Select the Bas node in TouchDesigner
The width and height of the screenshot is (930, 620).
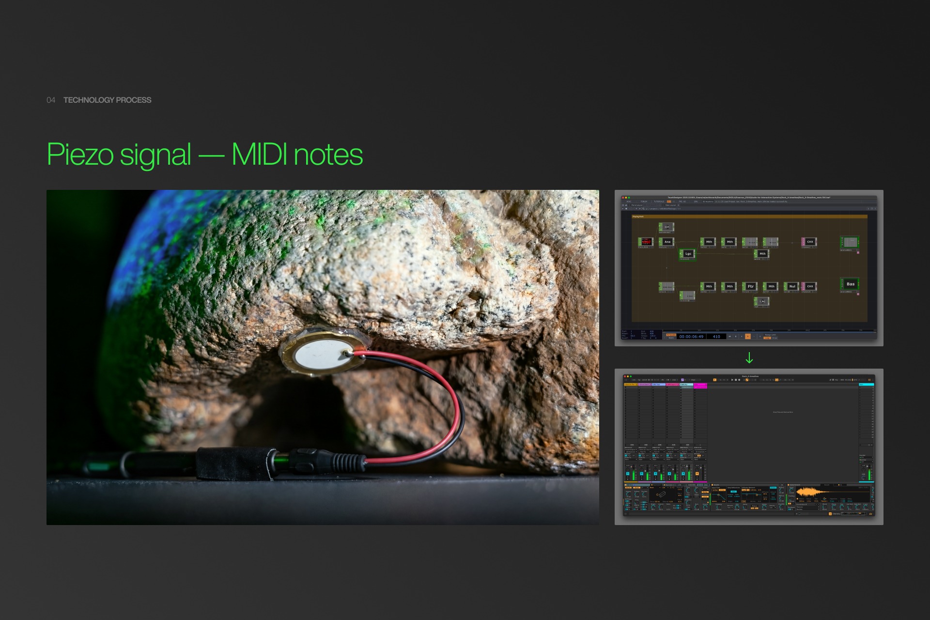point(850,284)
